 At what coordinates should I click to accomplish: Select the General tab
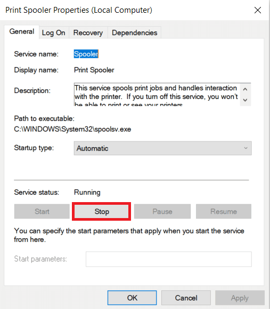click(22, 32)
